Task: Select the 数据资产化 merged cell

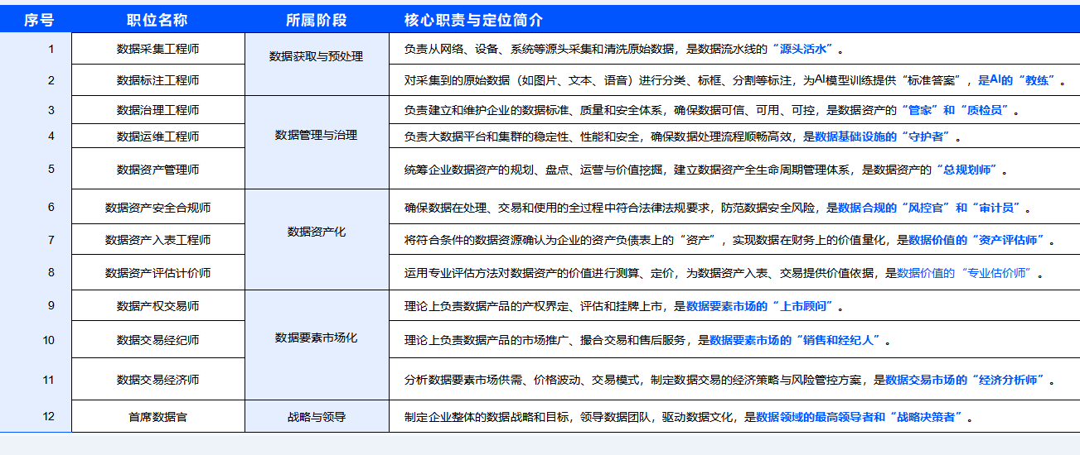Action: (316, 232)
